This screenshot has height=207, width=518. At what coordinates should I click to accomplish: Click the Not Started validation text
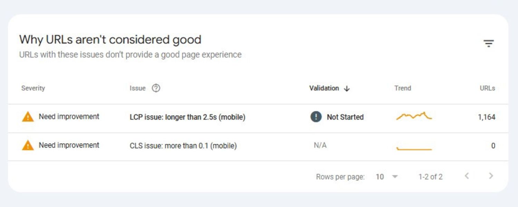click(x=345, y=117)
